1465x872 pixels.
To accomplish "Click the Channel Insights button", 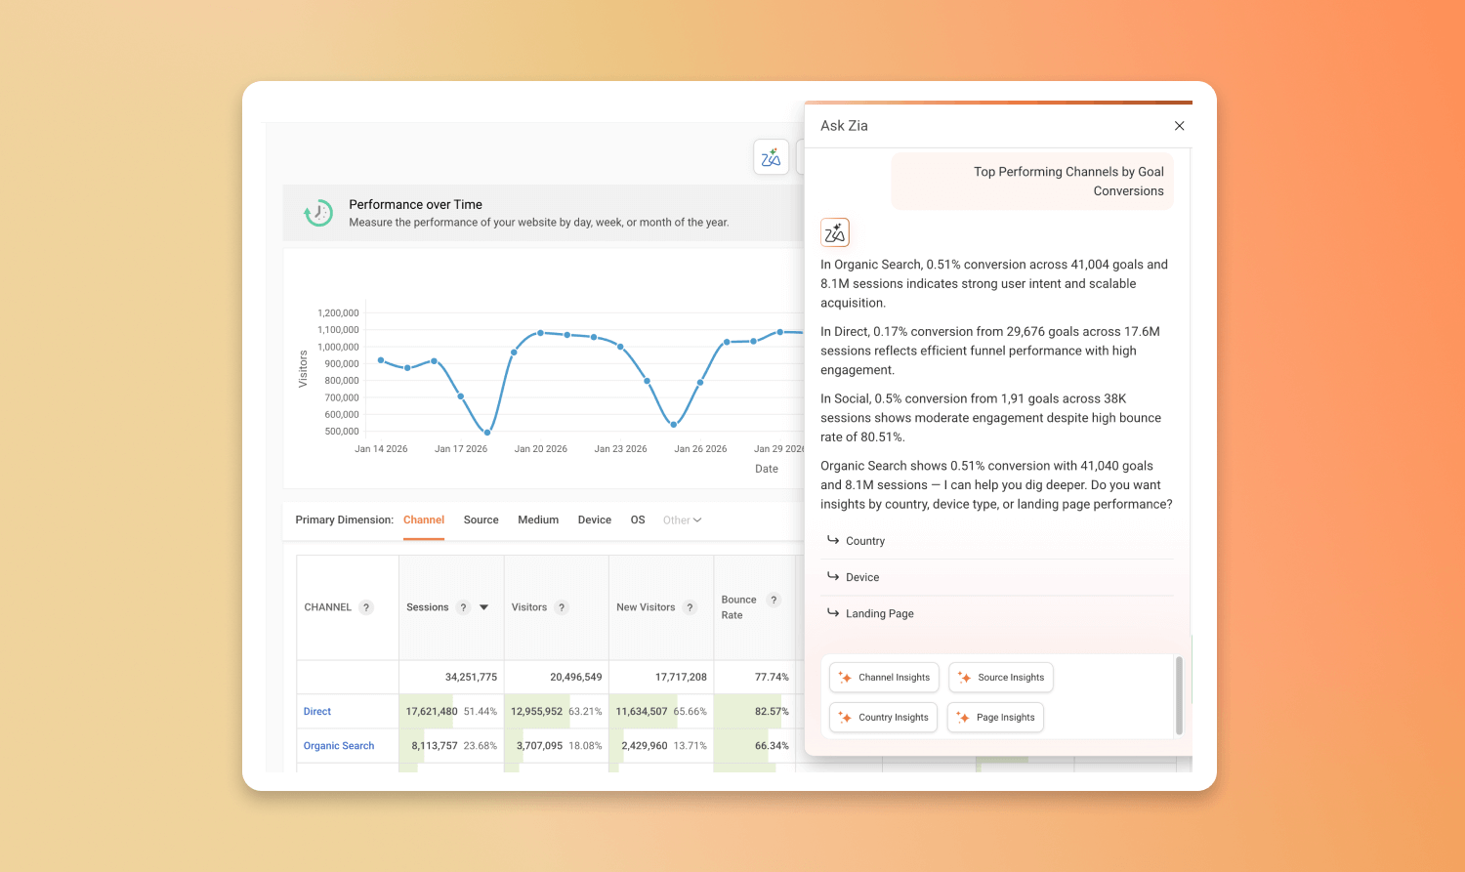I will 885,678.
